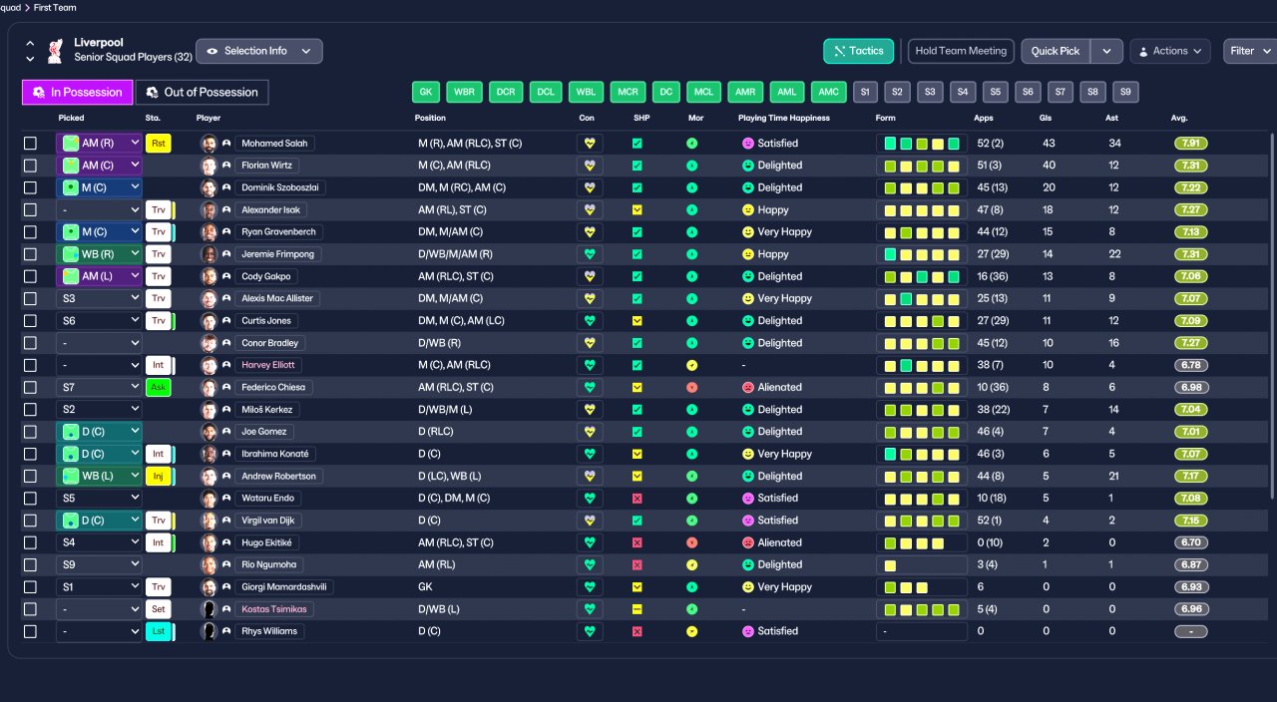Select the AMC position slot
This screenshot has width=1277, height=702.
tap(828, 92)
